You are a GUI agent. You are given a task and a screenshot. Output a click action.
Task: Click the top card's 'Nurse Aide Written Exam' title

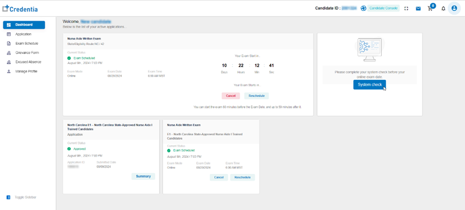click(84, 39)
